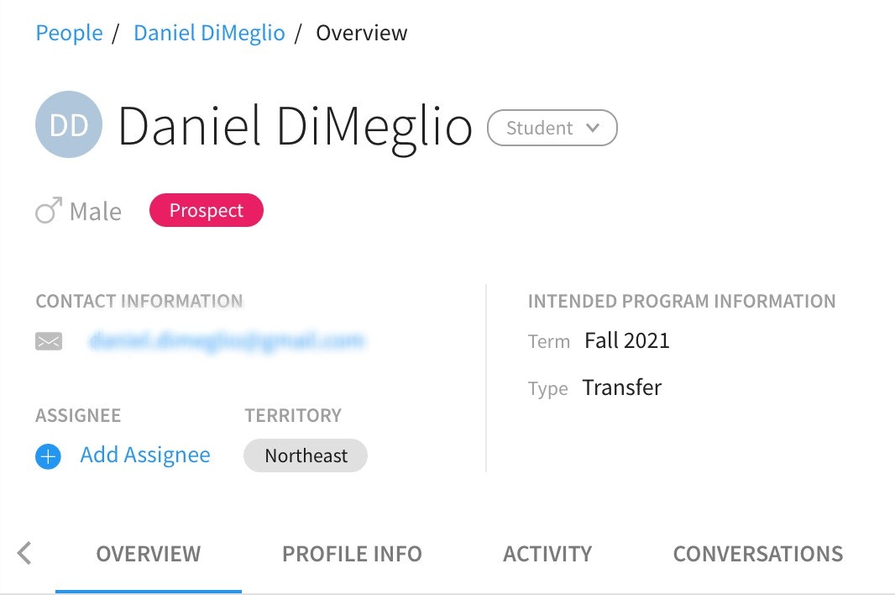Click the dropdown chevron inside the Student pill
The height and width of the screenshot is (595, 895).
point(594,128)
